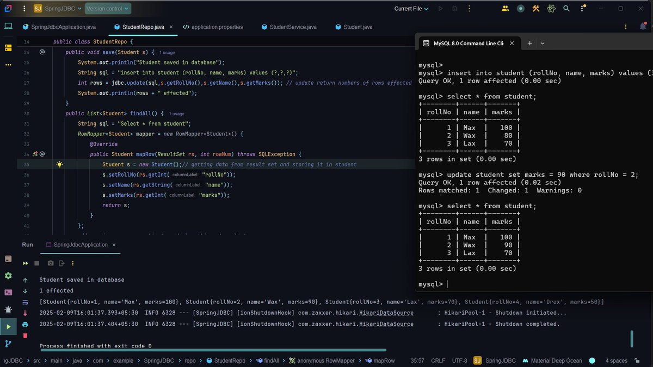This screenshot has height=367, width=653.
Task: Click the Run panel vertical scrollbar thumb
Action: pos(631,339)
